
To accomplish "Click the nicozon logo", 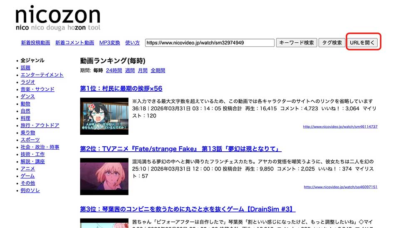I will point(58,18).
